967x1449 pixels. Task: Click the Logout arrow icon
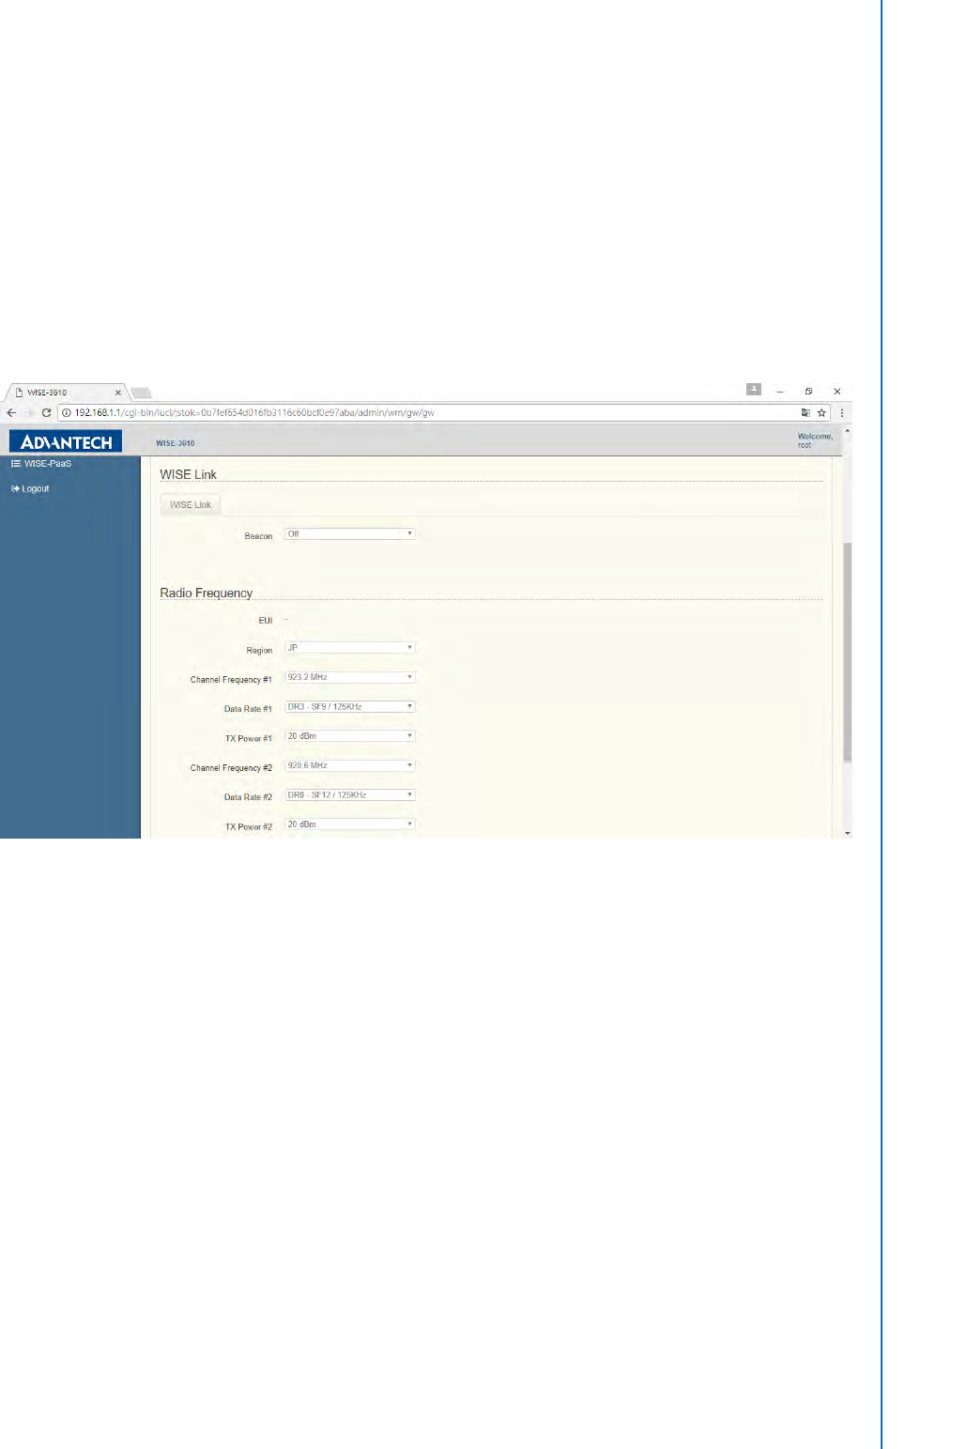(x=16, y=488)
